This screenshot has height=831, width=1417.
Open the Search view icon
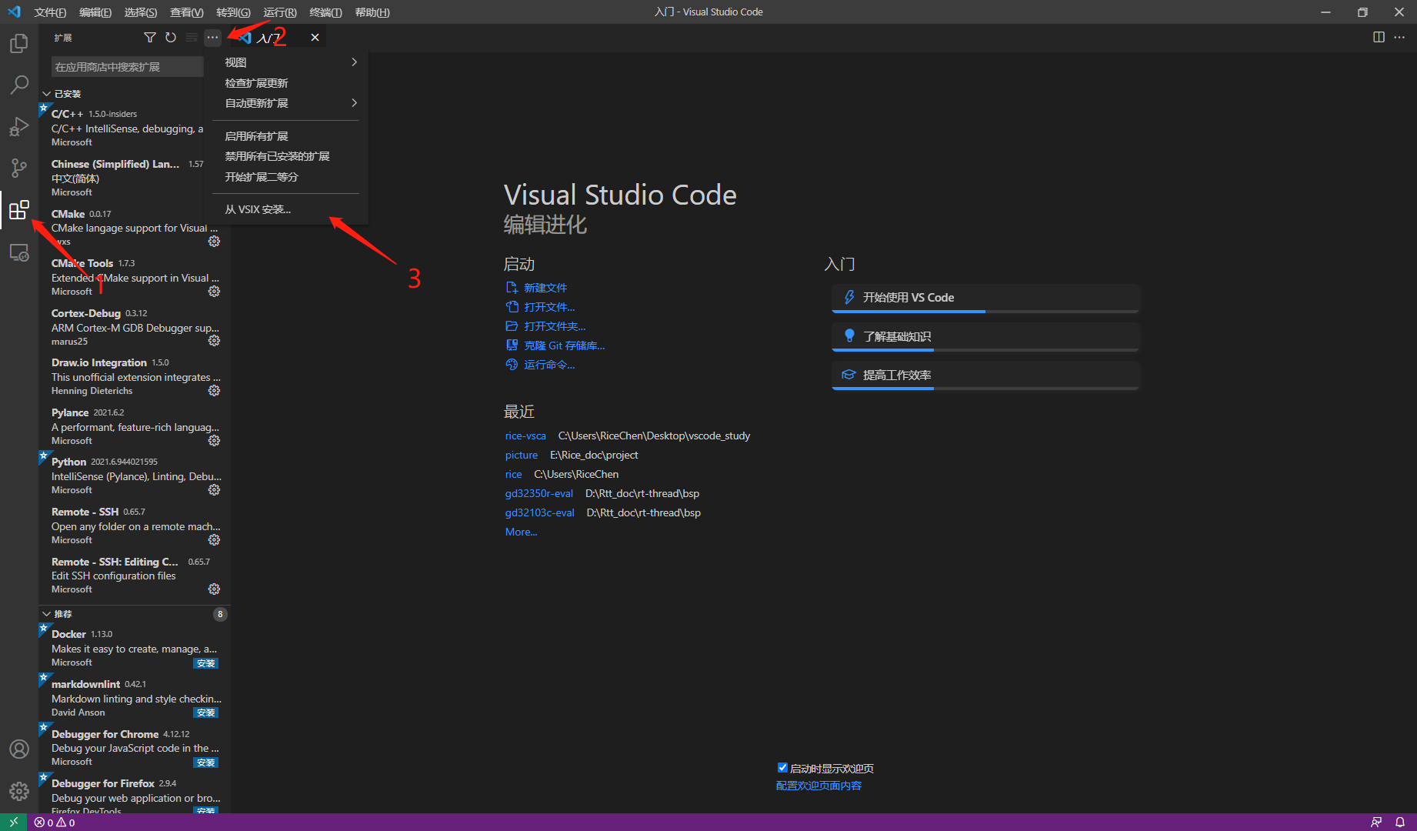[19, 85]
